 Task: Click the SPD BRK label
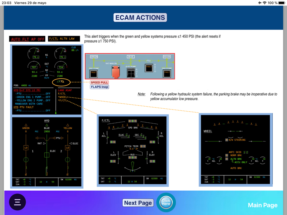click(x=133, y=128)
